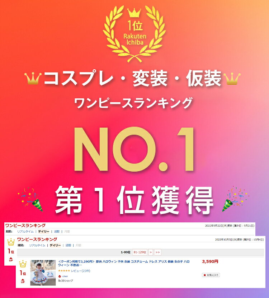Open the Alice dress product thumbnail
This screenshot has width=269, height=298.
point(43,273)
